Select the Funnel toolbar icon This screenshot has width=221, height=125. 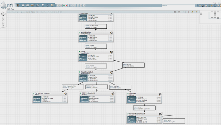43,5
